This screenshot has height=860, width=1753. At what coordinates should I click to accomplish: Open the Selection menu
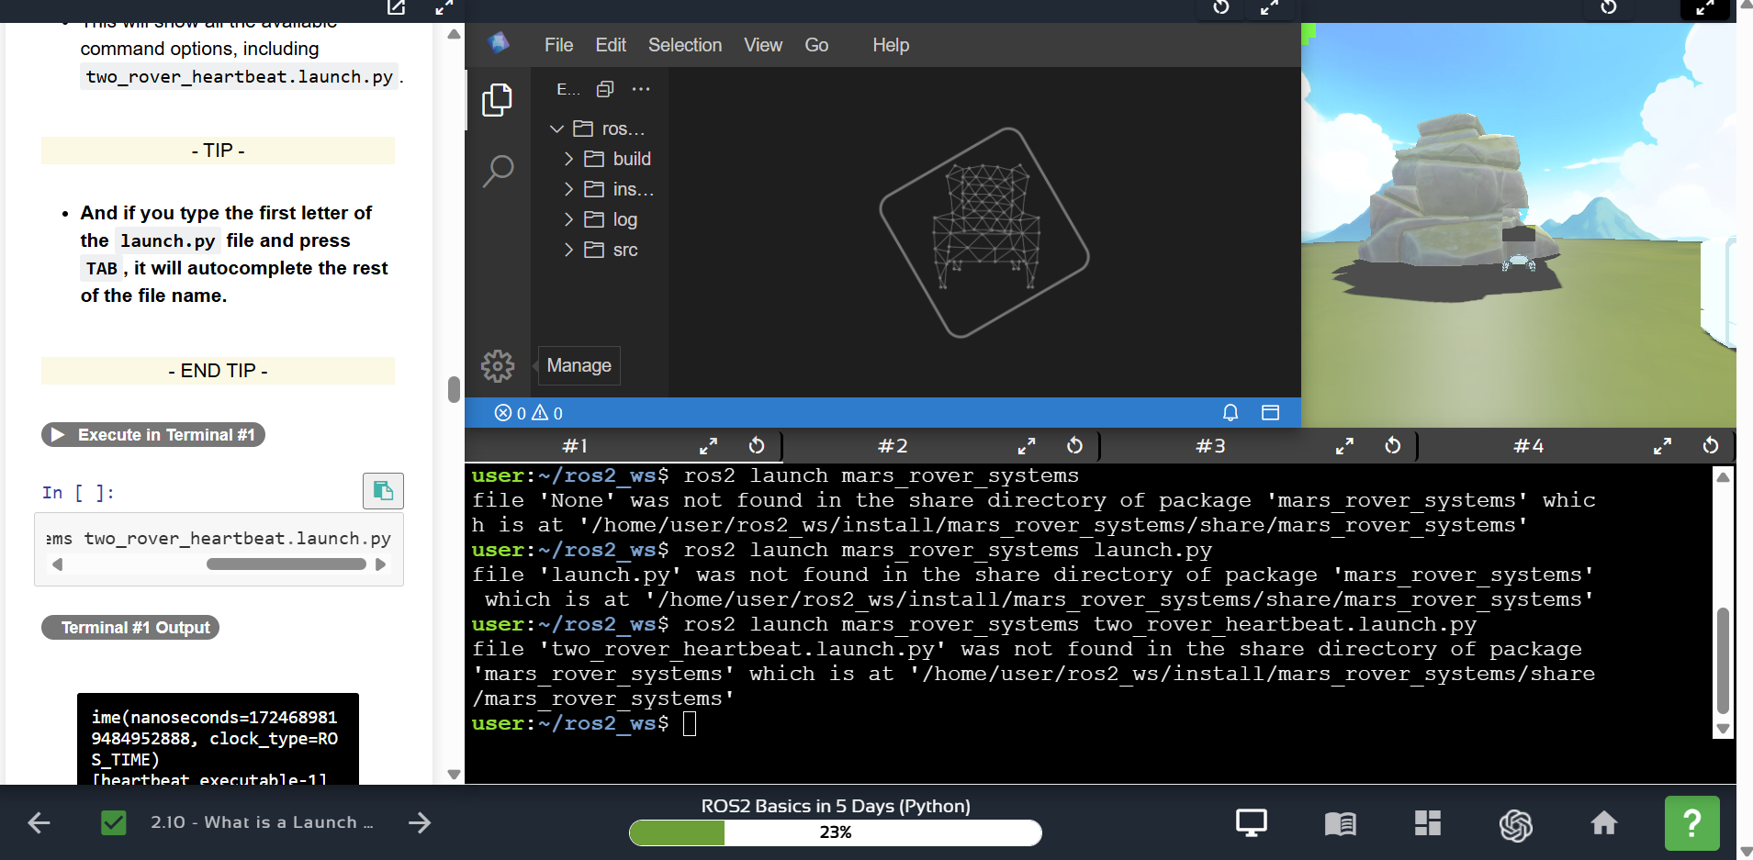pos(684,45)
